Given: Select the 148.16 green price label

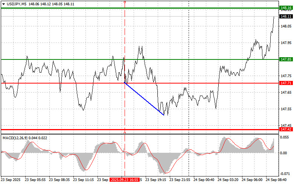Looking at the screenshot, I should pos(286,8).
